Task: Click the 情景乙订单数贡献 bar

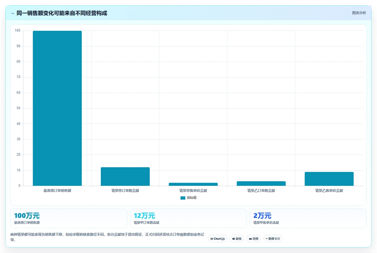Action: click(x=261, y=183)
